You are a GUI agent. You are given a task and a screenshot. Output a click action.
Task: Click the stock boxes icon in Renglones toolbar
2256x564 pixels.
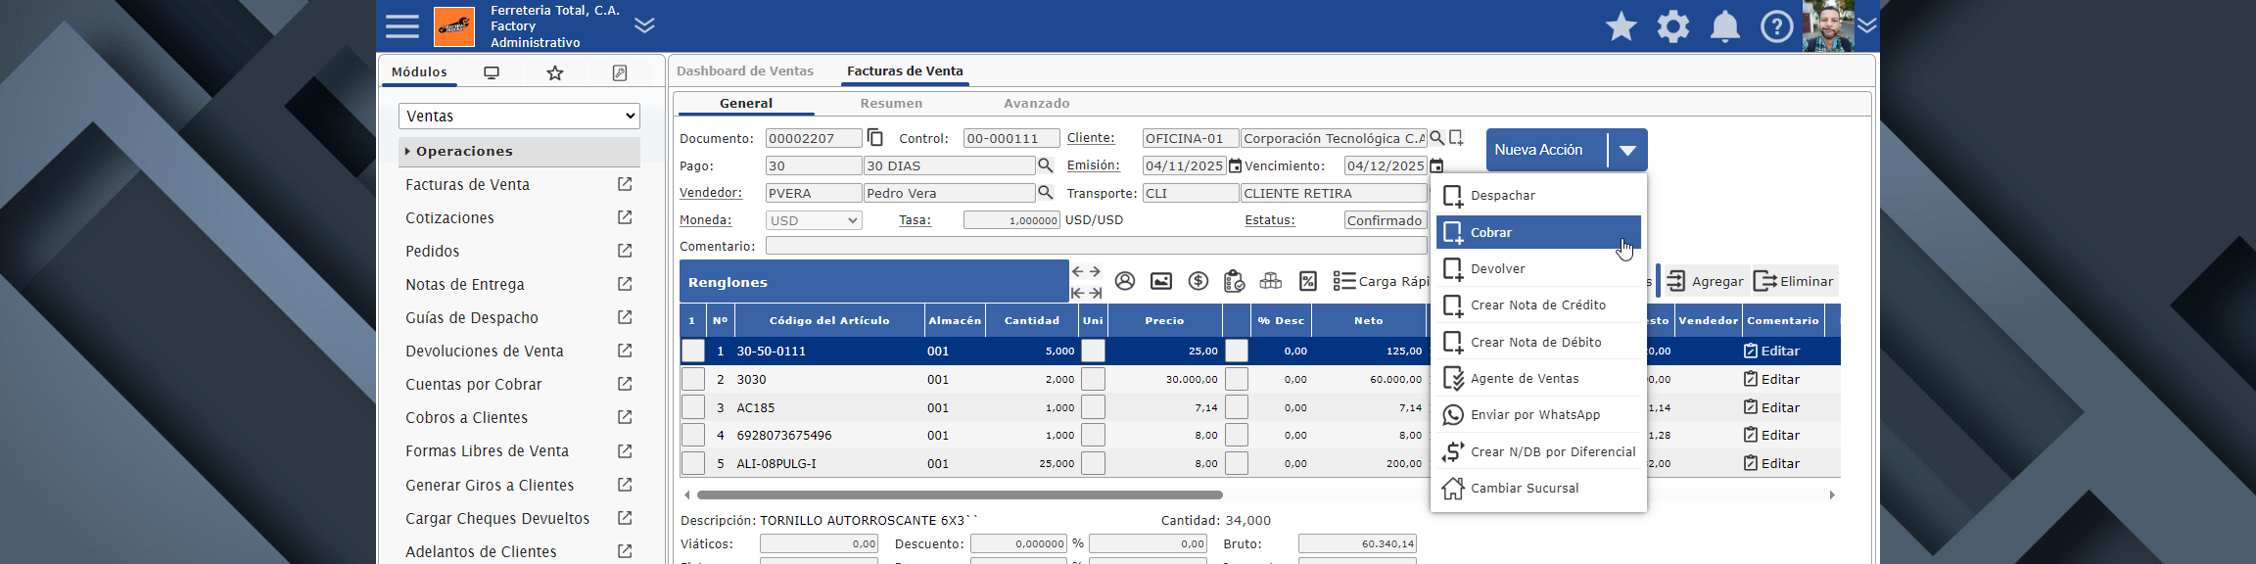click(x=1271, y=281)
